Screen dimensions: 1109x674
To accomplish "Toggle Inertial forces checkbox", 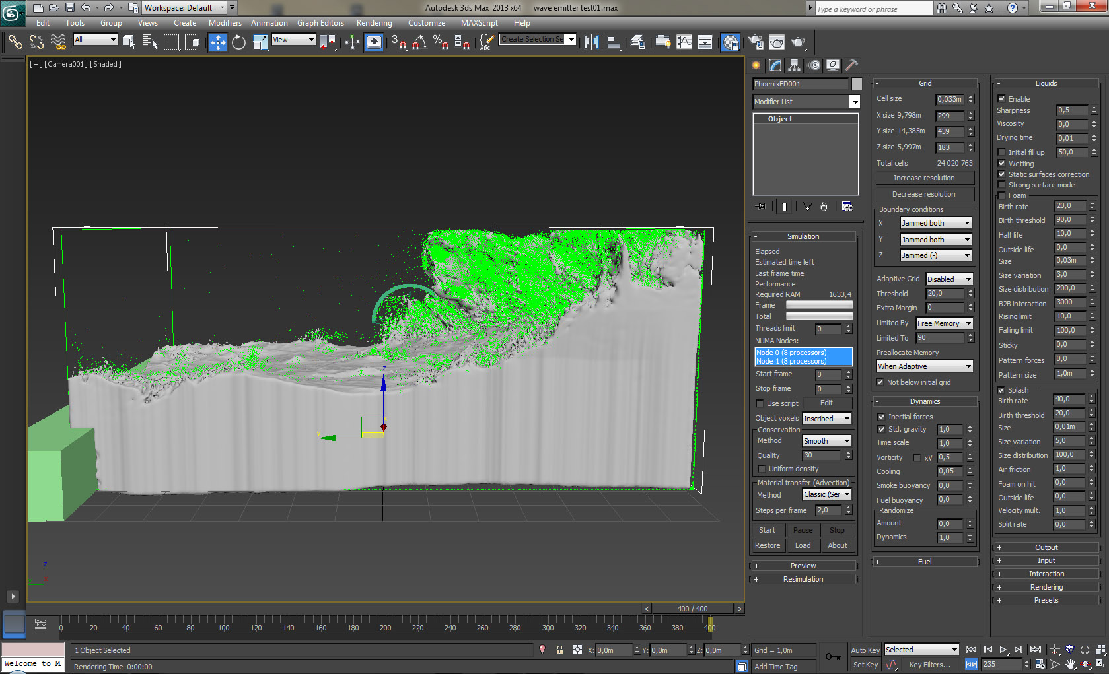I will (881, 417).
